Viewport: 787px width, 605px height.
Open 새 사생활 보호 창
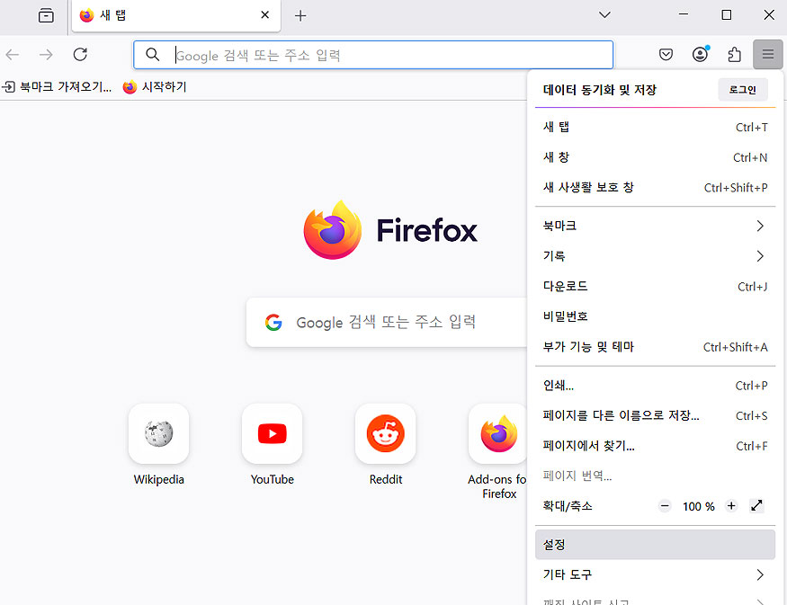click(x=655, y=187)
